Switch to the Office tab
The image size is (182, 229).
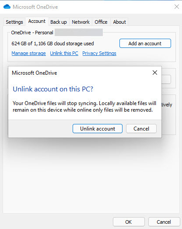tap(101, 22)
